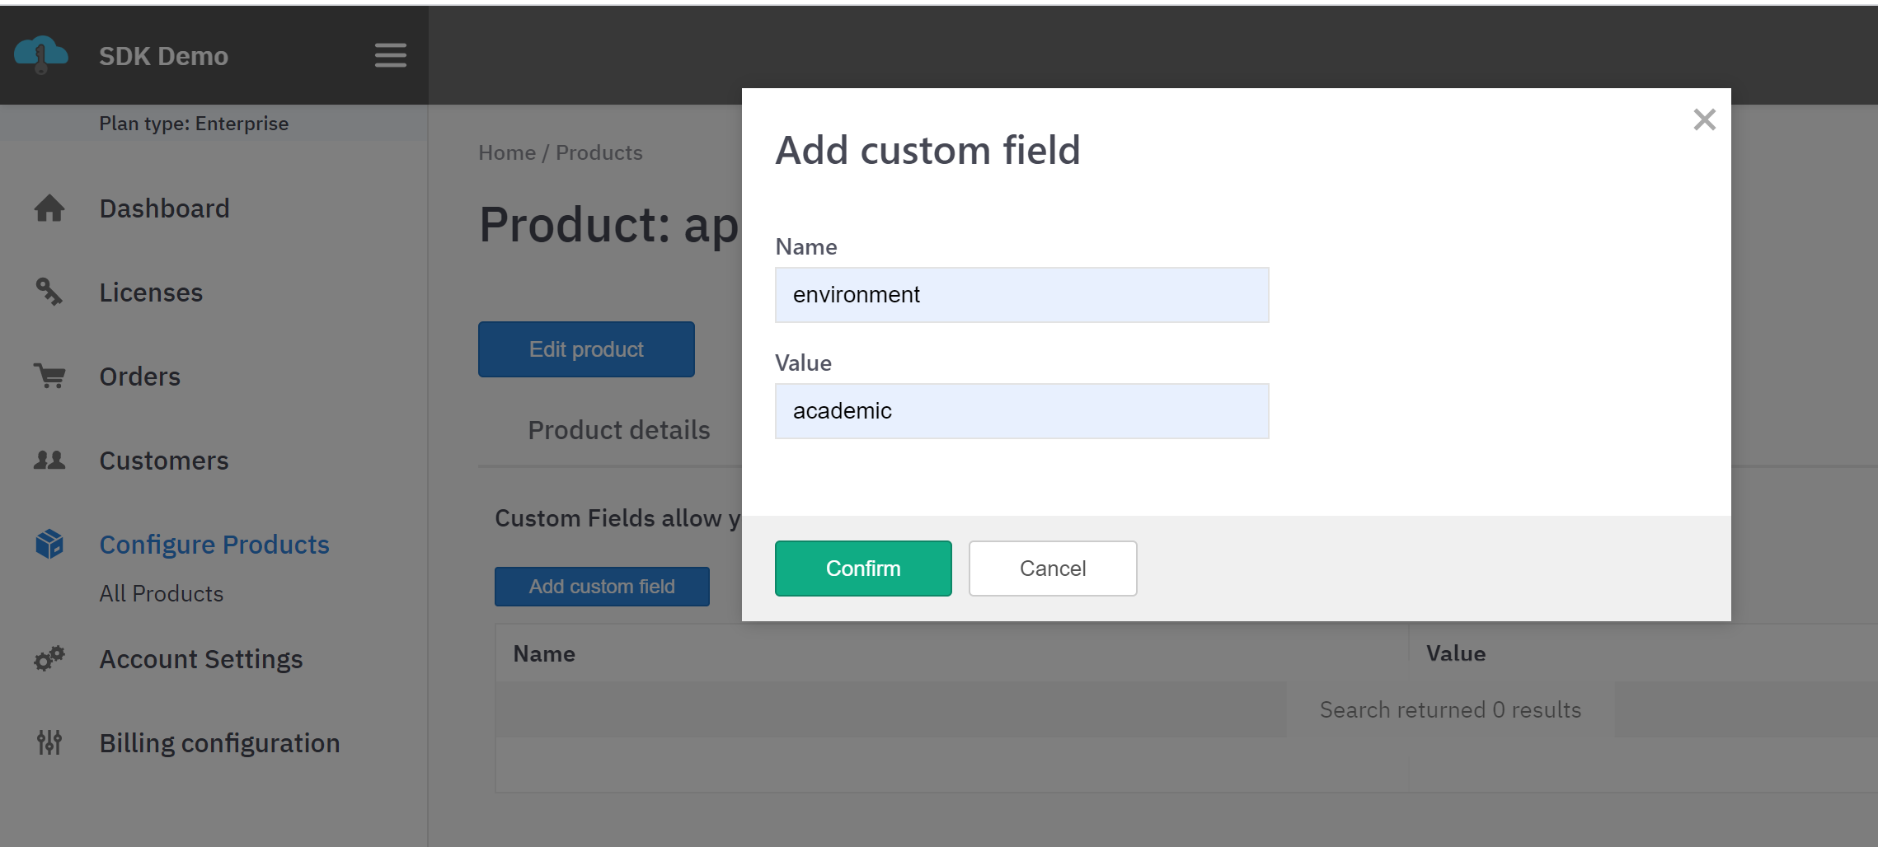Click into the Name field containing environment
Viewport: 1878px width, 847px height.
[1021, 295]
